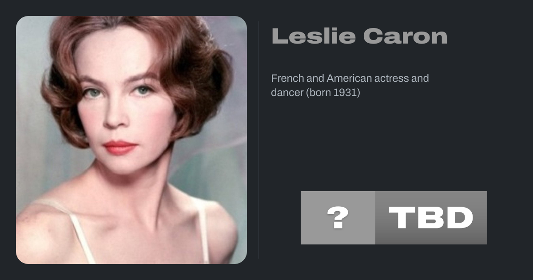Select the TBD rating badge
This screenshot has height=280, width=533.
[431, 218]
